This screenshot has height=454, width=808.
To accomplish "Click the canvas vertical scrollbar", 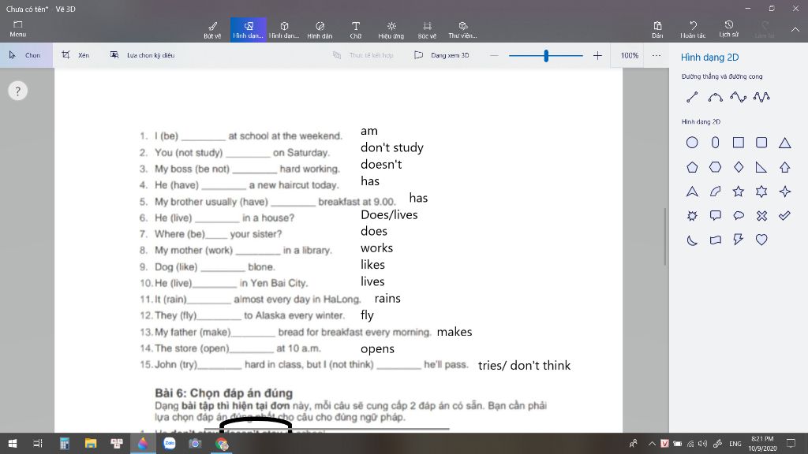I will click(x=664, y=236).
